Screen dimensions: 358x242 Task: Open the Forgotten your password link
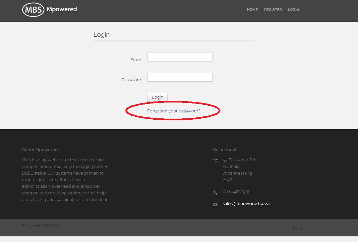pyautogui.click(x=173, y=111)
